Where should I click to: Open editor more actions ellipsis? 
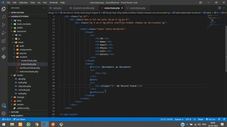pyautogui.click(x=224, y=8)
